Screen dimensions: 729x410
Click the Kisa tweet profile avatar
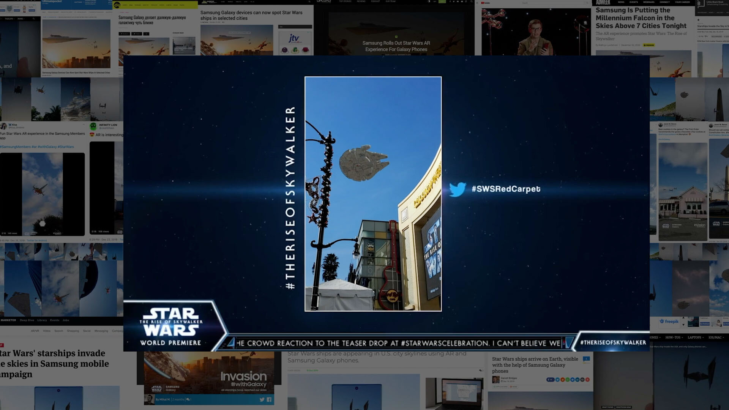pyautogui.click(x=4, y=126)
